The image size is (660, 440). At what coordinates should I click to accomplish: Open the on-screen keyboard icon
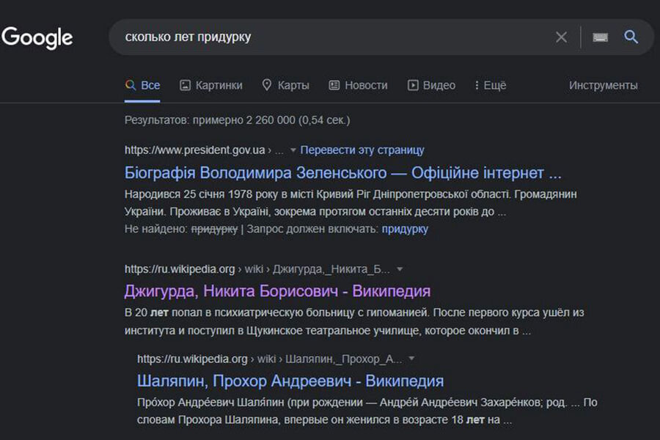click(x=600, y=37)
